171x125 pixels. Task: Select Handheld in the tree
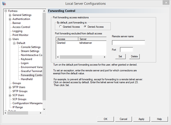point(27,79)
